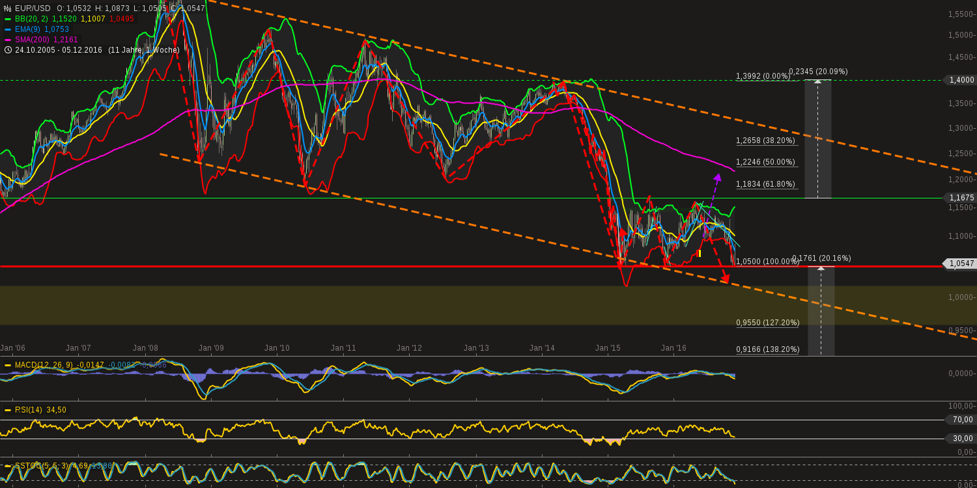This screenshot has width=977, height=488.
Task: Click the RSI 30,00 level tag
Action: (961, 439)
